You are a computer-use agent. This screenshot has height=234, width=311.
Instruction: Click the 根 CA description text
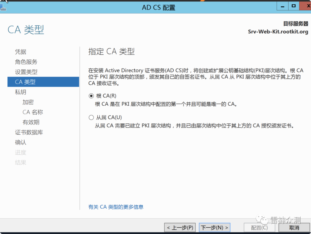(x=166, y=104)
